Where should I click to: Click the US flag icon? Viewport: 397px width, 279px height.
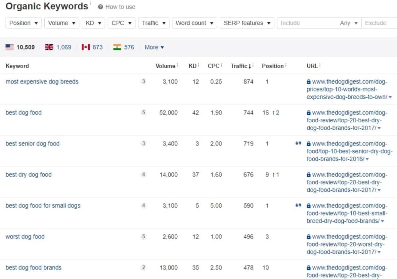pos(10,47)
